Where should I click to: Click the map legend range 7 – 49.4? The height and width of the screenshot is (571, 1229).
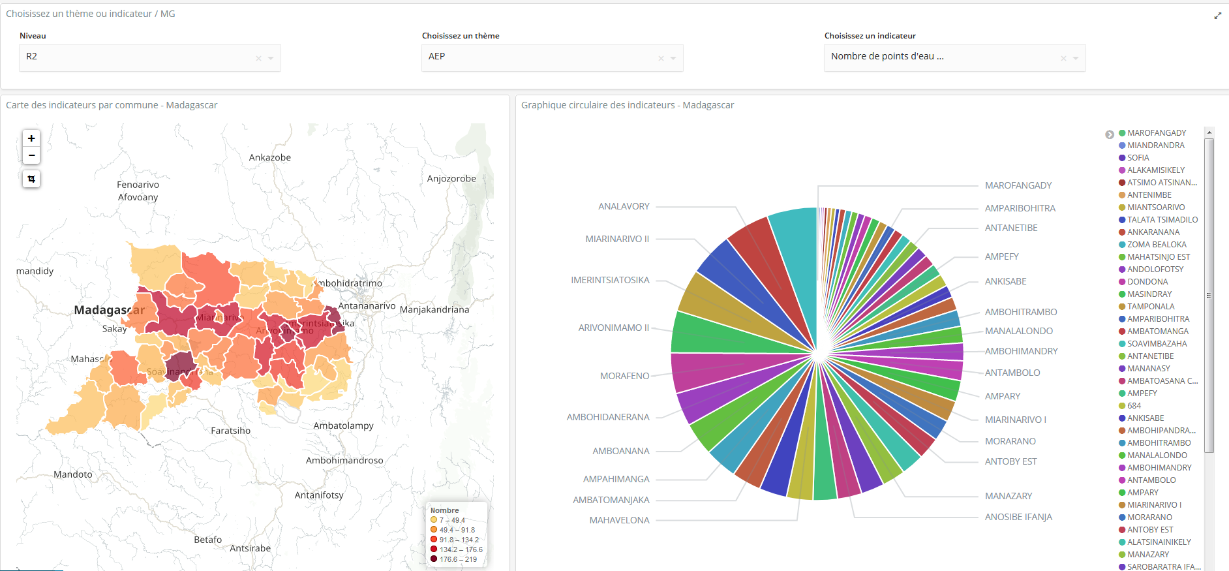(x=448, y=520)
